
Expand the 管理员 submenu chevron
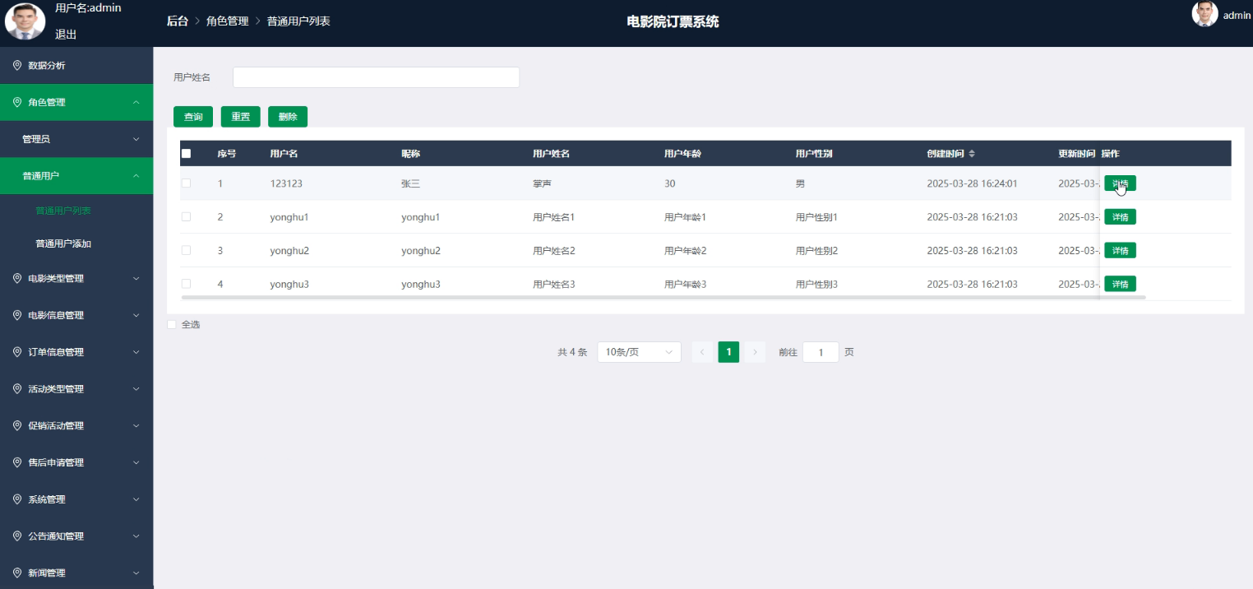pos(136,139)
